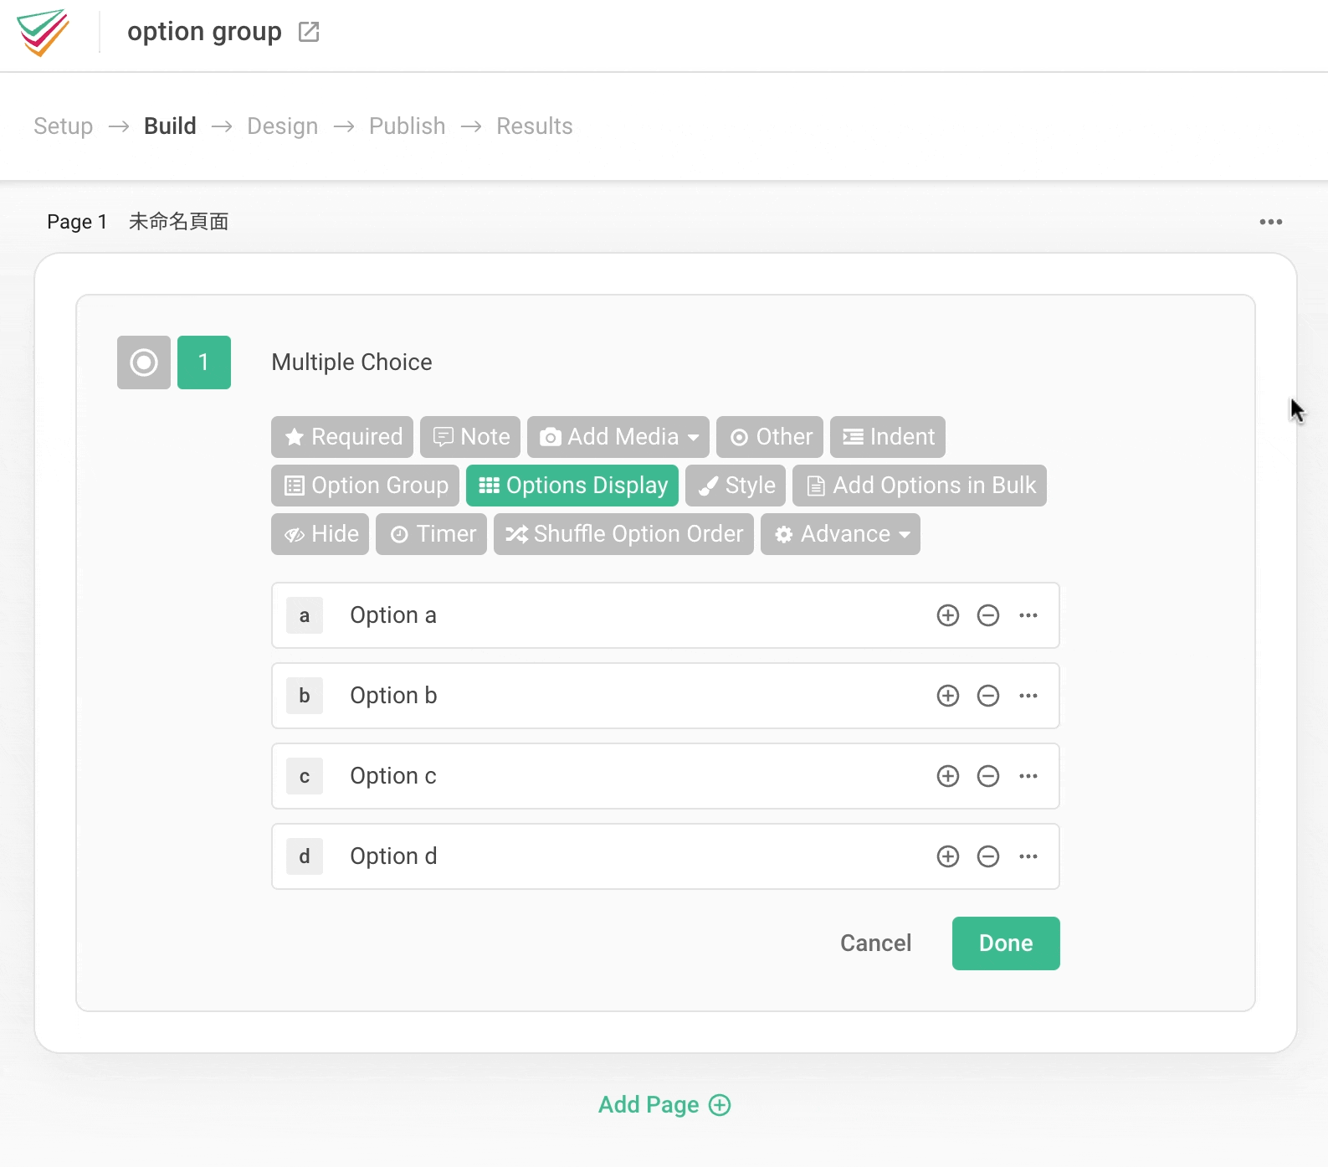
Task: Click the option letter badge c
Action: coord(305,776)
